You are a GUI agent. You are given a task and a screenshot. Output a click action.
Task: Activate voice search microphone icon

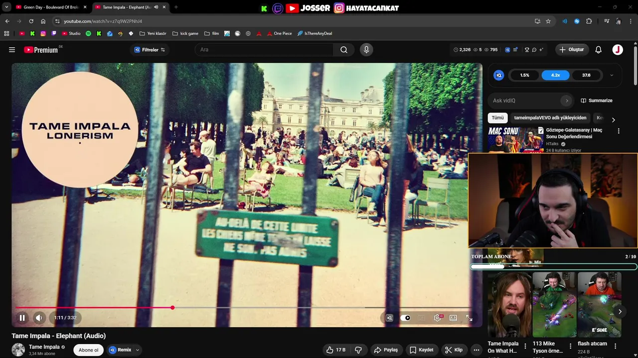(366, 50)
